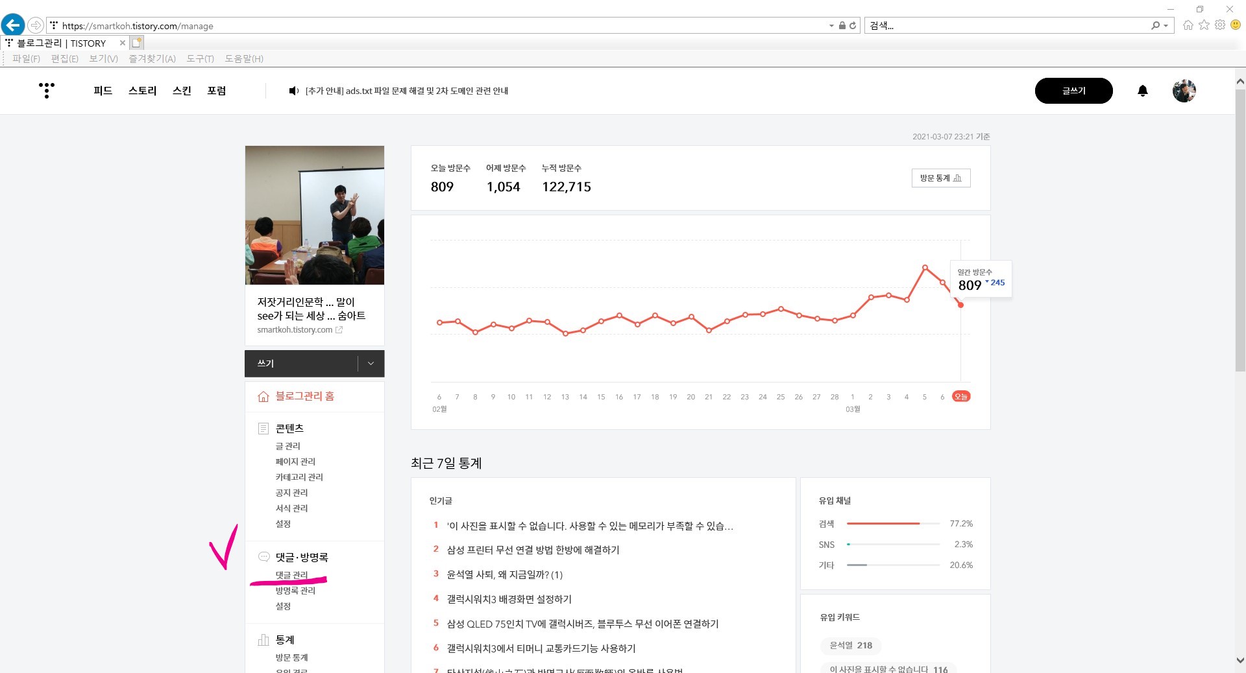Click the refresh icon in address bar
This screenshot has height=673, width=1246.
pos(853,26)
